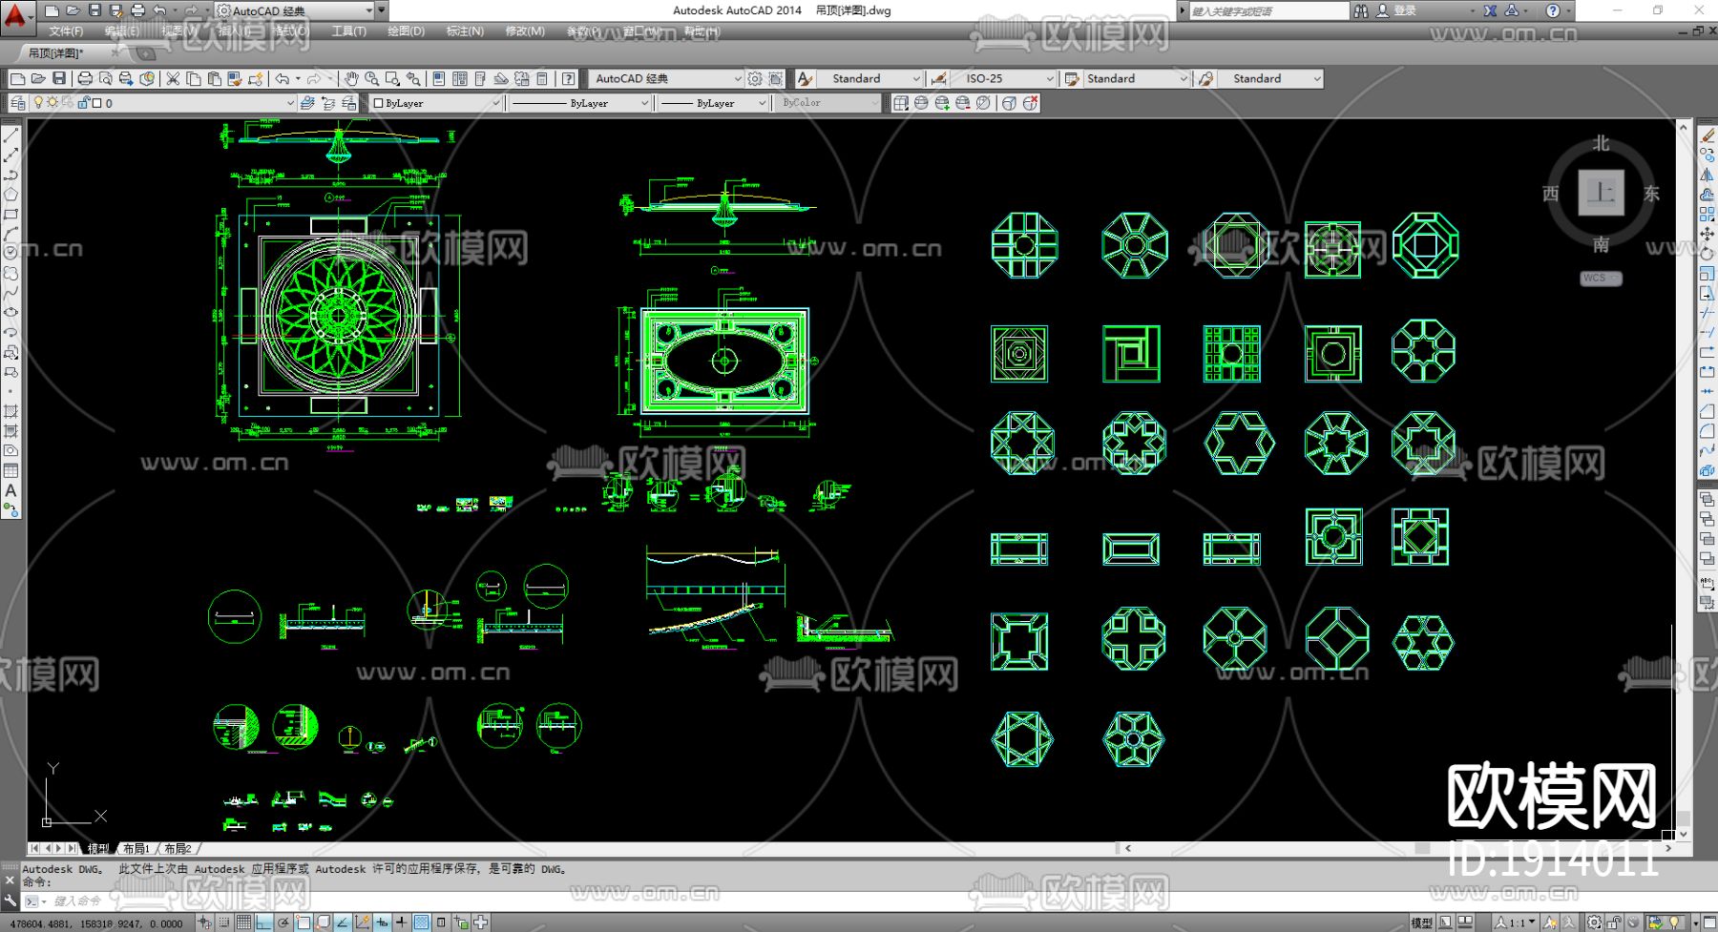Image resolution: width=1718 pixels, height=932 pixels.
Task: Open the 修改(M) menu
Action: point(525,31)
